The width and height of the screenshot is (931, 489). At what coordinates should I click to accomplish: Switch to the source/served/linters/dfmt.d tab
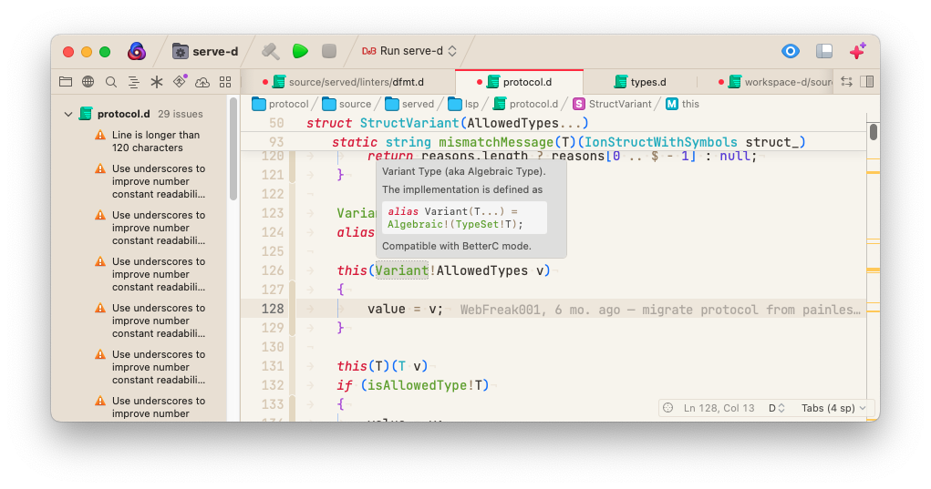pyautogui.click(x=348, y=82)
